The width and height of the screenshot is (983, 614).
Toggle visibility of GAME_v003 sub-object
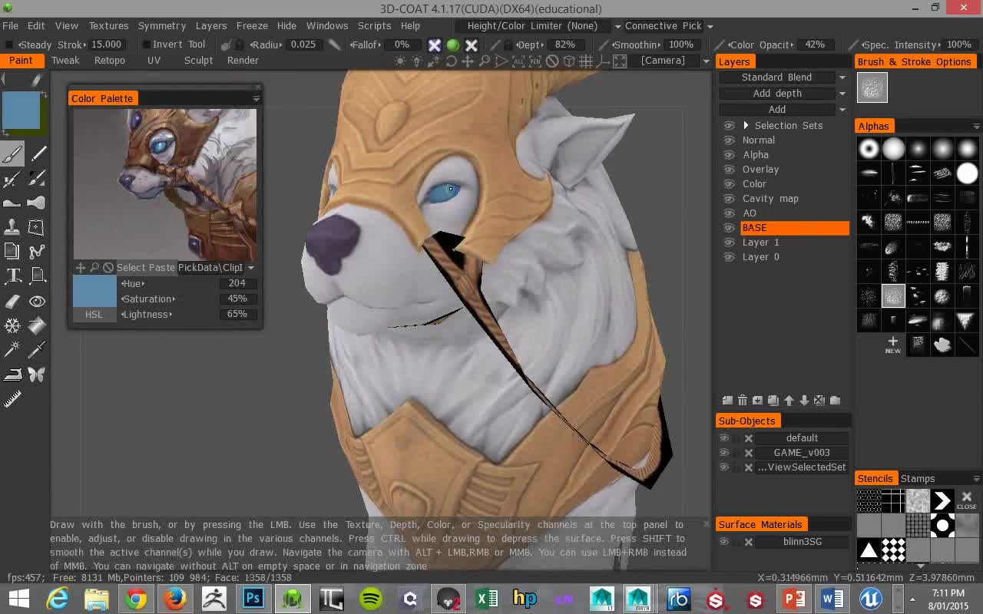tap(723, 453)
